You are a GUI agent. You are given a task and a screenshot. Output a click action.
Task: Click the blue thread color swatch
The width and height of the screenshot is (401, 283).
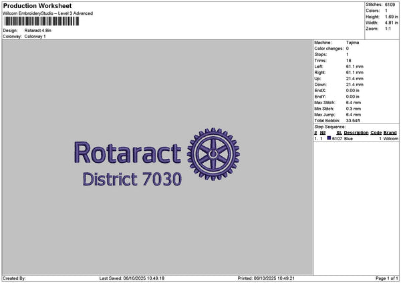(x=329, y=138)
